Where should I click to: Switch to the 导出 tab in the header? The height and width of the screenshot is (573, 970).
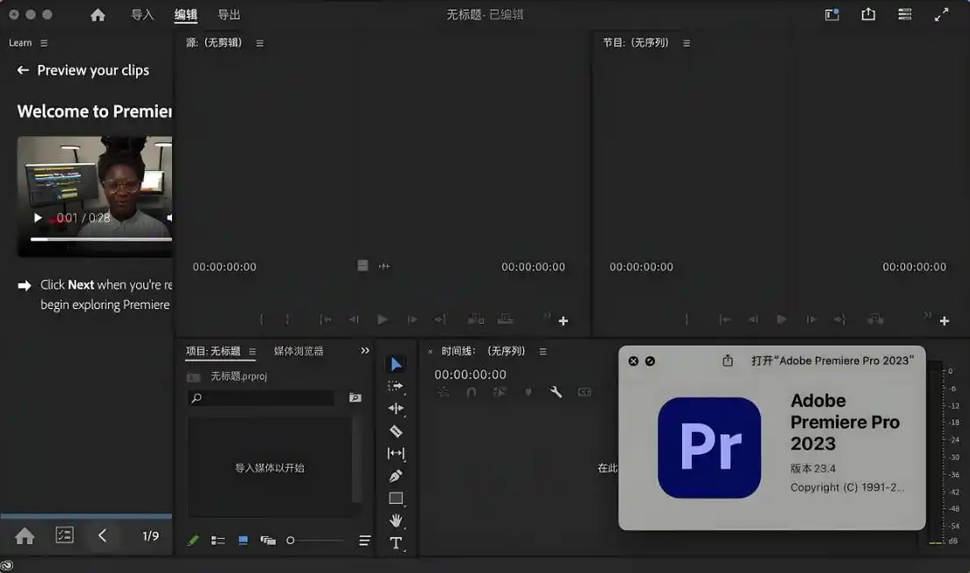pyautogui.click(x=228, y=14)
